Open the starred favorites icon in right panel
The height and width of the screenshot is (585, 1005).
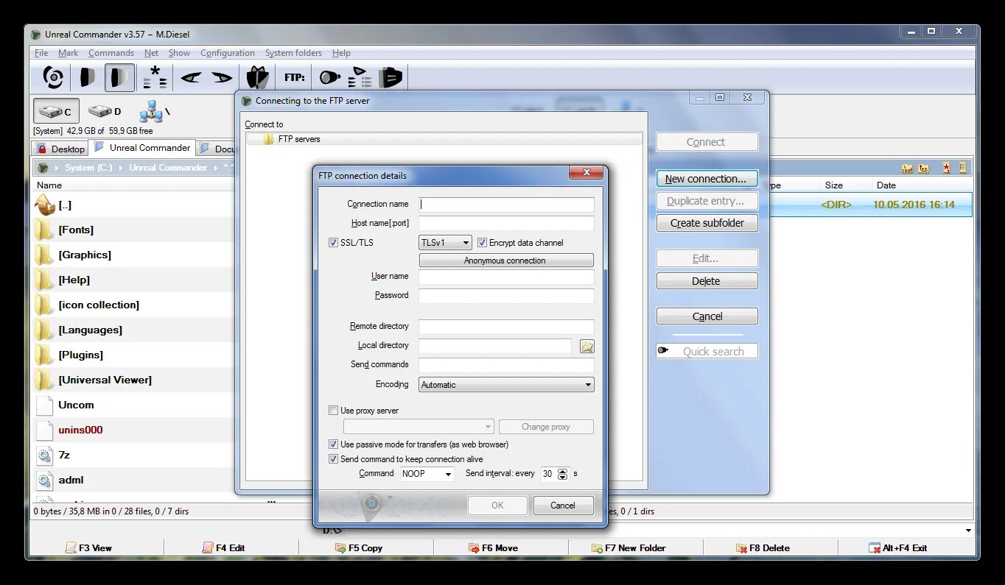[x=947, y=168]
